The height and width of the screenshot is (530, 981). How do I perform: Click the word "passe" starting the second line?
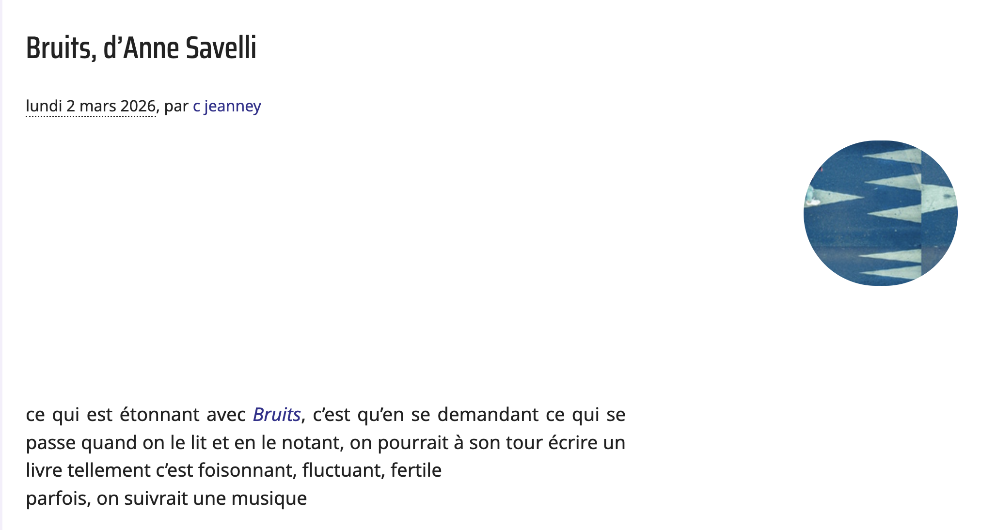pyautogui.click(x=50, y=443)
